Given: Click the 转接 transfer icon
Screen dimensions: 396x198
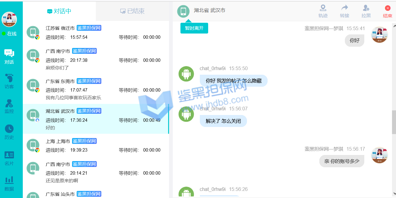Looking at the screenshot, I should pos(345,11).
